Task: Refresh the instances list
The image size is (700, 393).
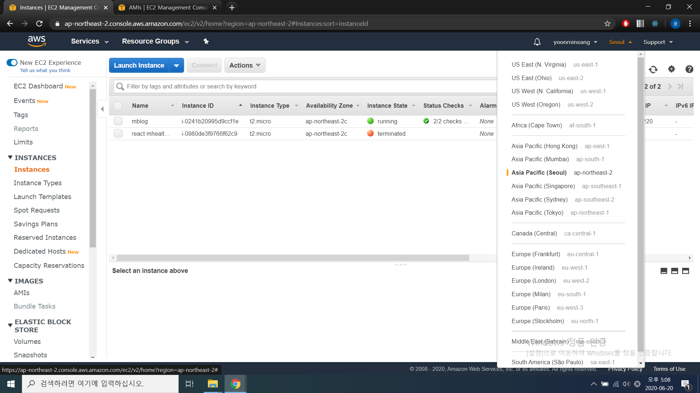Action: coord(653,69)
